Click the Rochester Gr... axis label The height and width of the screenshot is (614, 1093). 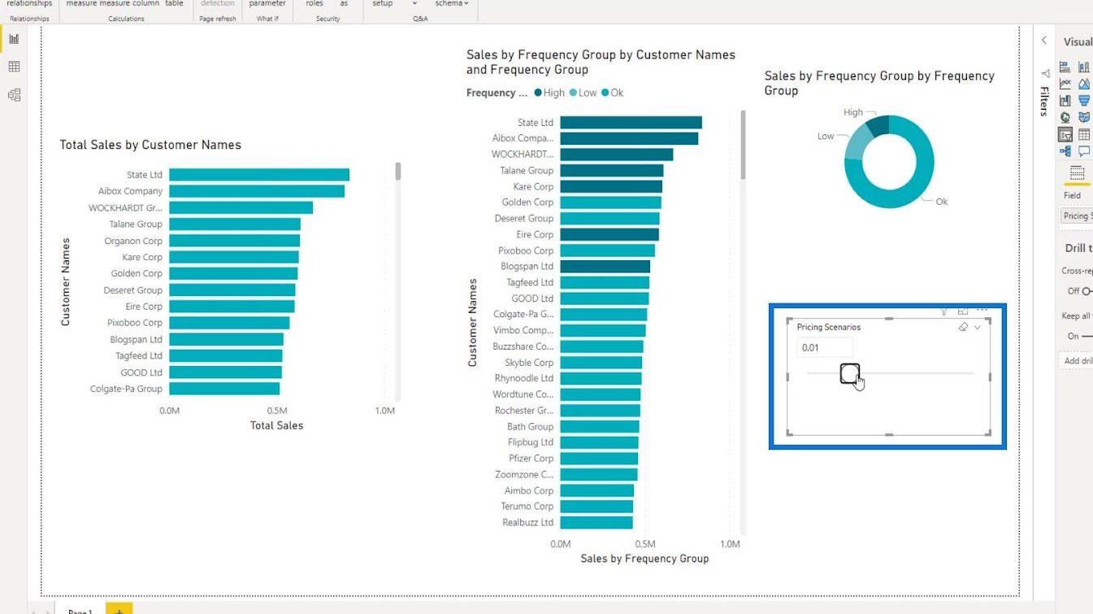pyautogui.click(x=524, y=411)
